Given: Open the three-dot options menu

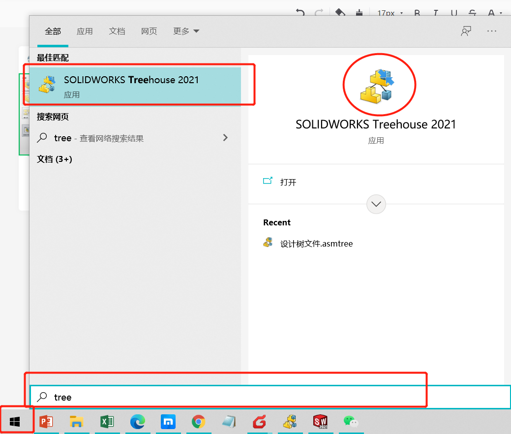Looking at the screenshot, I should [492, 31].
